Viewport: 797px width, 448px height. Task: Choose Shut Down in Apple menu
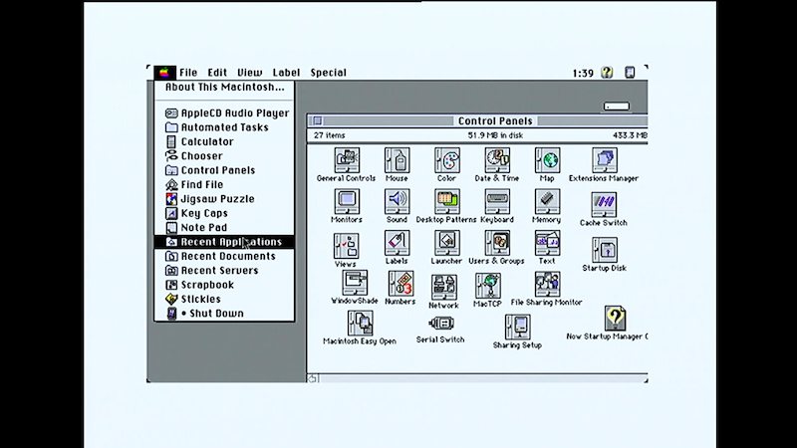point(224,314)
